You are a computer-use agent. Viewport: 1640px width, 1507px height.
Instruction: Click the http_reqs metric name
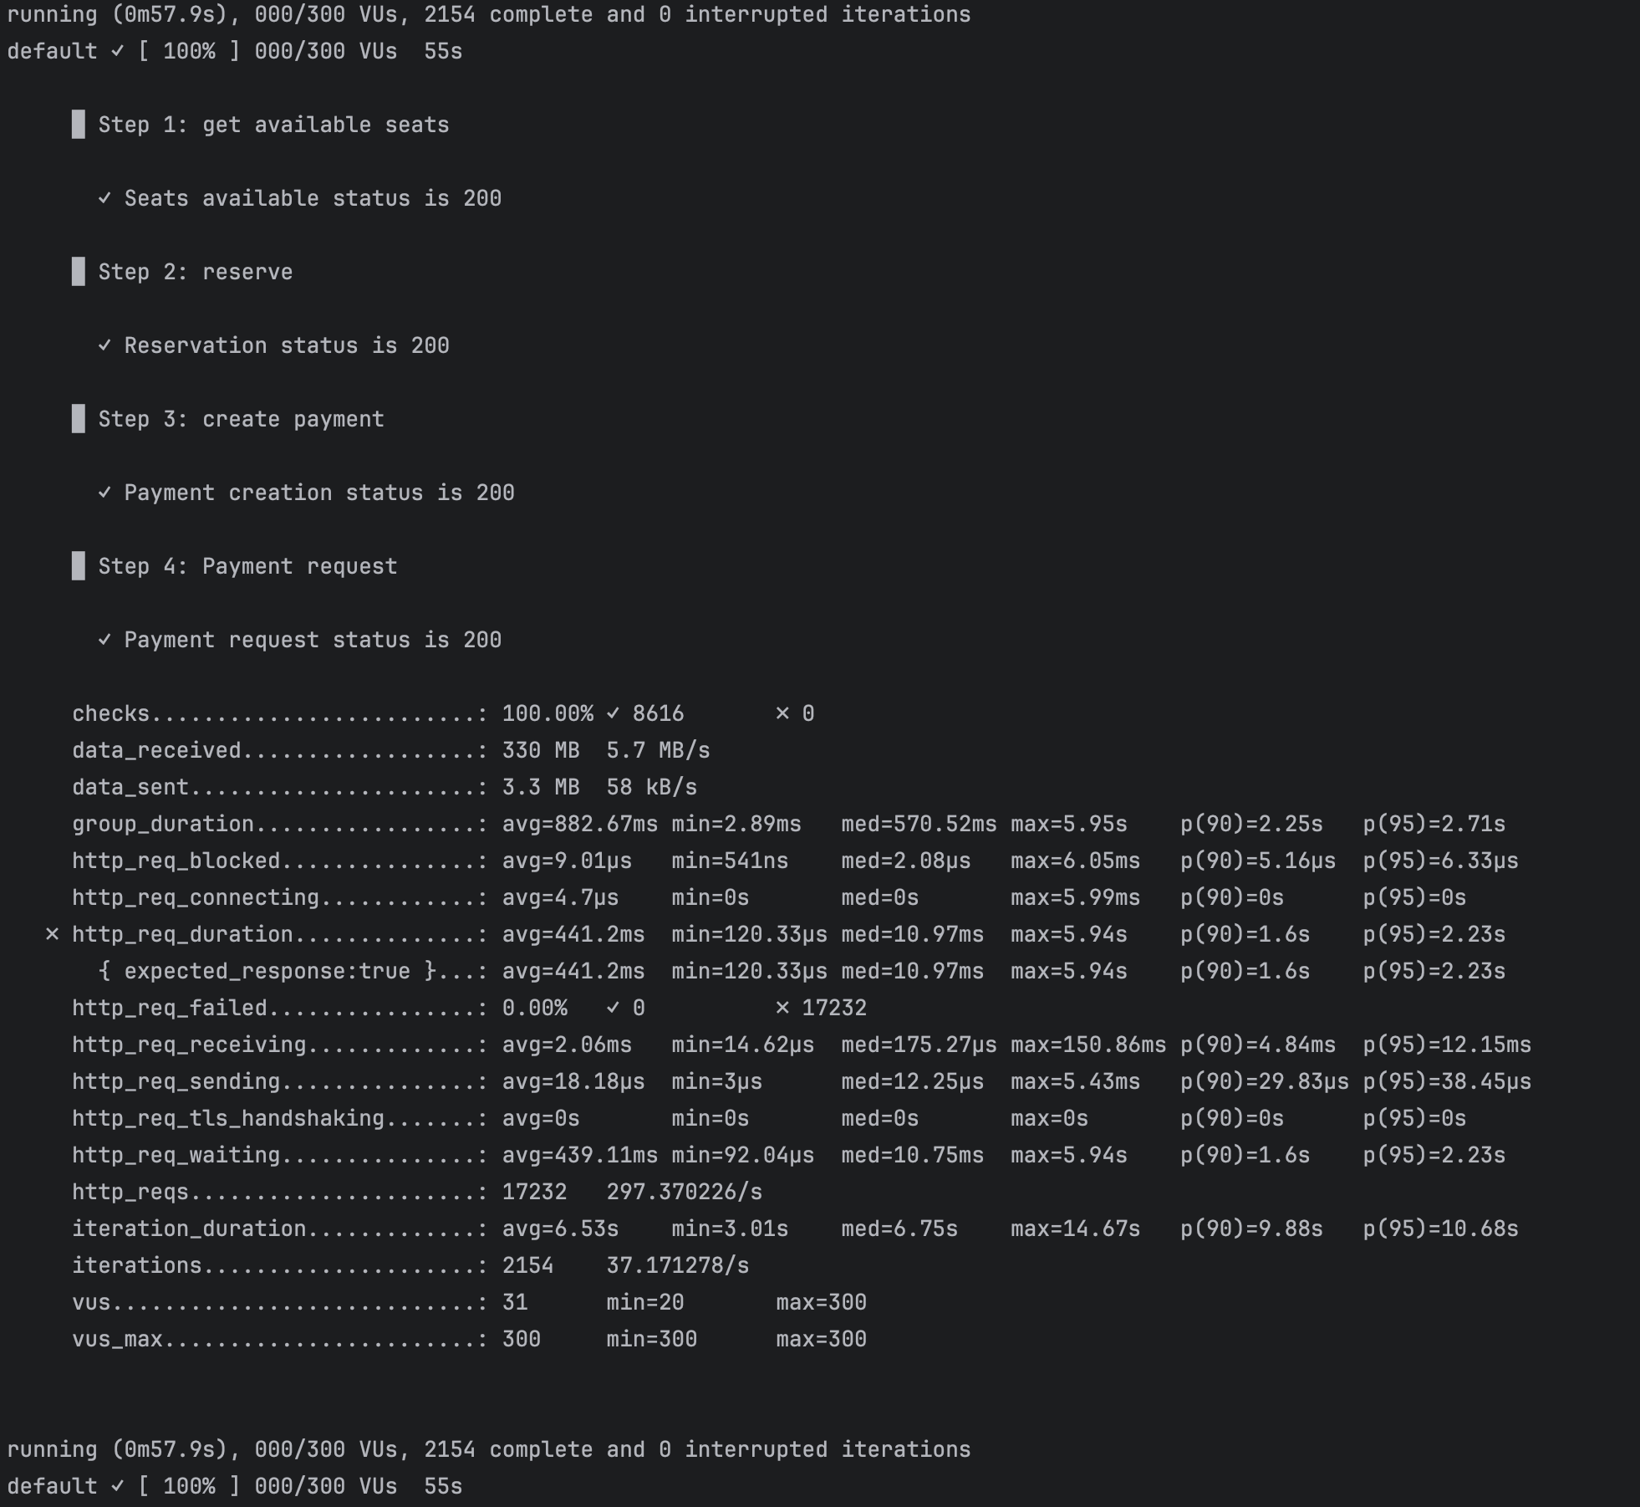pyautogui.click(x=130, y=1192)
